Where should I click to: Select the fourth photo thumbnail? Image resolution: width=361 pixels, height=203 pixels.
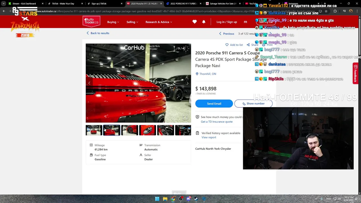148,130
